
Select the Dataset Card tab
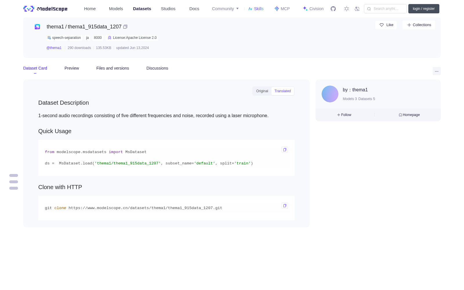tap(35, 68)
